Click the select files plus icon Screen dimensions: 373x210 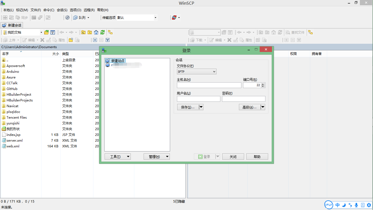point(95,40)
